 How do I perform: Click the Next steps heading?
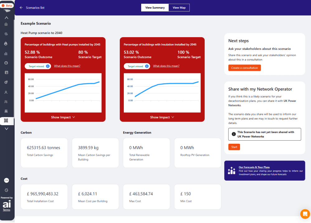coord(239,41)
